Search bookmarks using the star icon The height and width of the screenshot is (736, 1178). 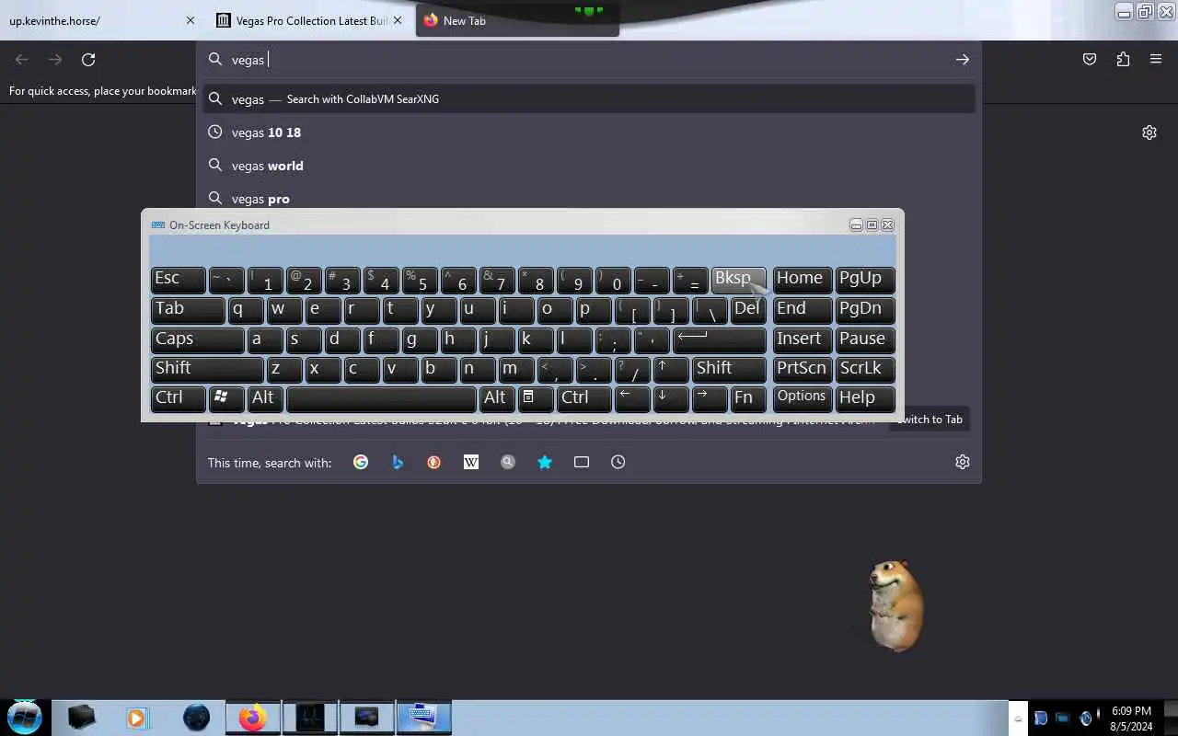coord(545,462)
